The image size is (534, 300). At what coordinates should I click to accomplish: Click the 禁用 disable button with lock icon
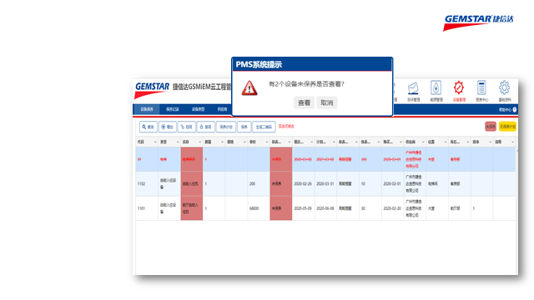click(206, 127)
